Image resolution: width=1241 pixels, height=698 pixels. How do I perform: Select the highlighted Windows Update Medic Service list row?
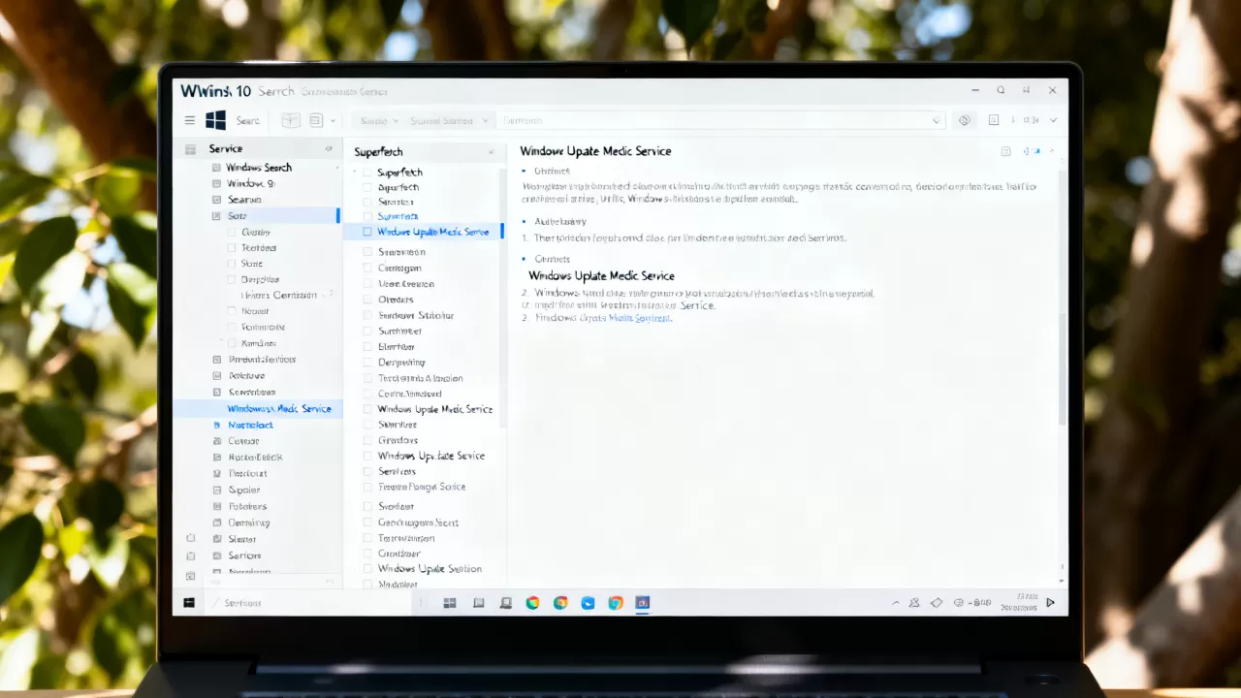424,233
